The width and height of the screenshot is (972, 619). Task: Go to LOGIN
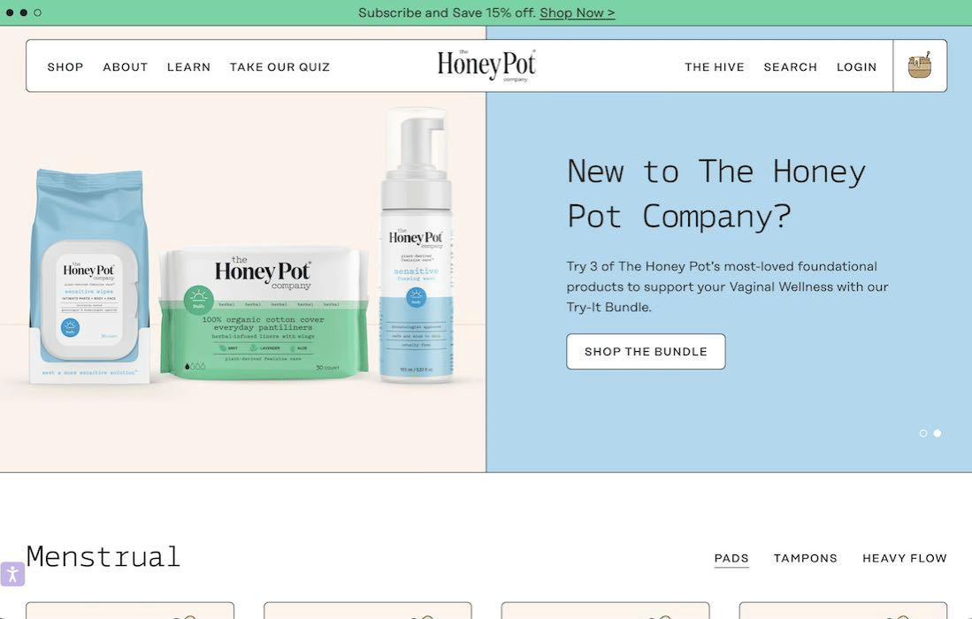(857, 67)
